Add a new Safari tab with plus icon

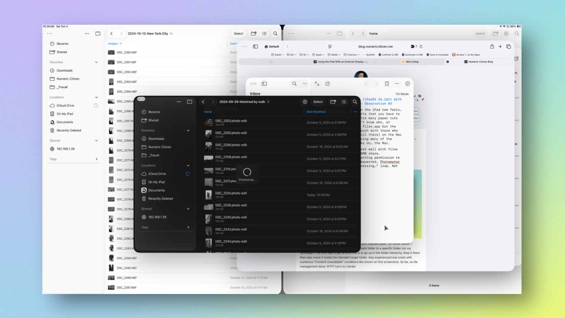[500, 46]
